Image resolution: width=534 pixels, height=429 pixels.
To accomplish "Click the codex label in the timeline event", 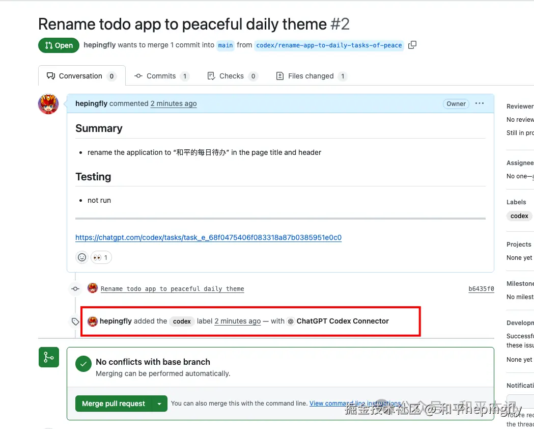I will coord(182,321).
